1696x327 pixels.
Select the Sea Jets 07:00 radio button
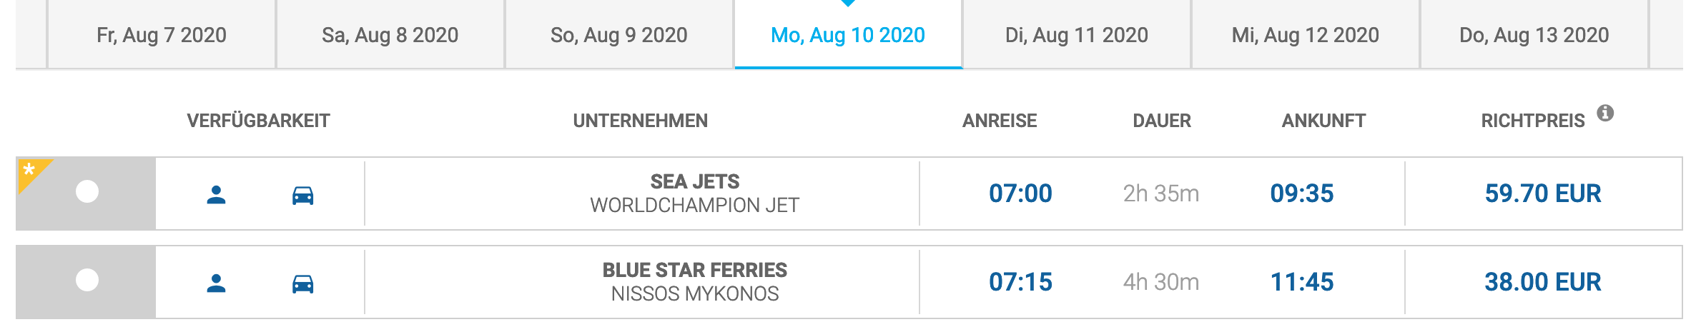87,191
